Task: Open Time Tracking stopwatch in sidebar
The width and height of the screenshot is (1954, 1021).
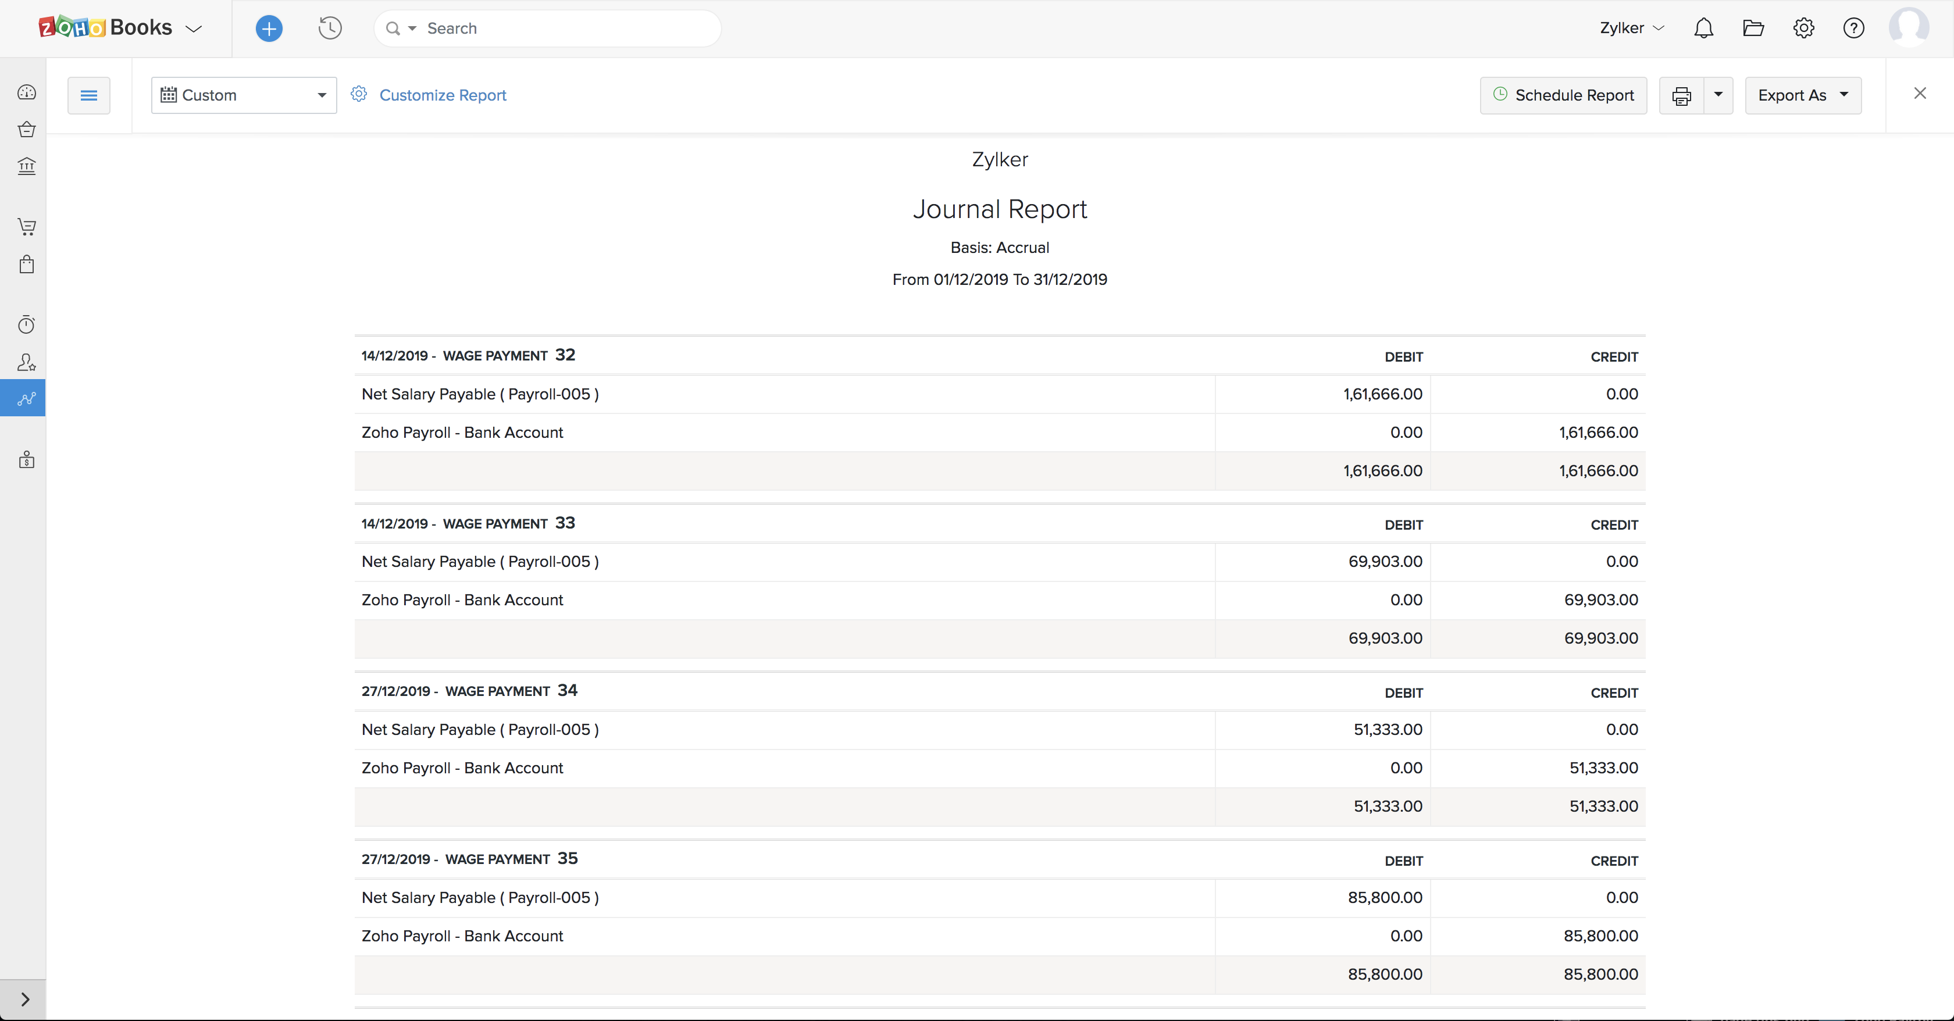Action: (x=27, y=324)
